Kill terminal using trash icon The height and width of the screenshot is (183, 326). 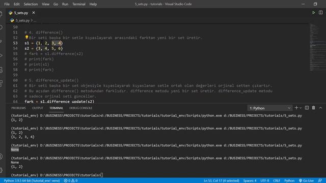point(313,108)
